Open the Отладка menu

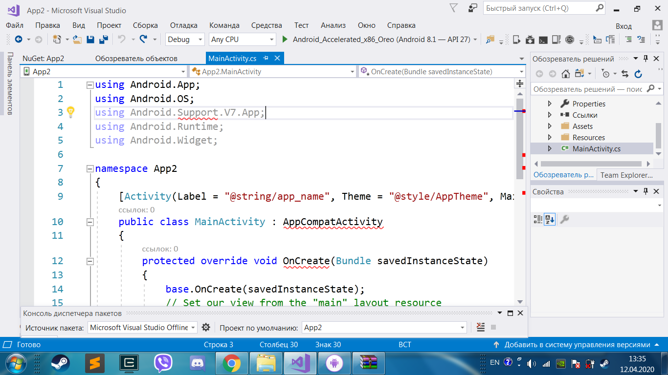click(183, 25)
